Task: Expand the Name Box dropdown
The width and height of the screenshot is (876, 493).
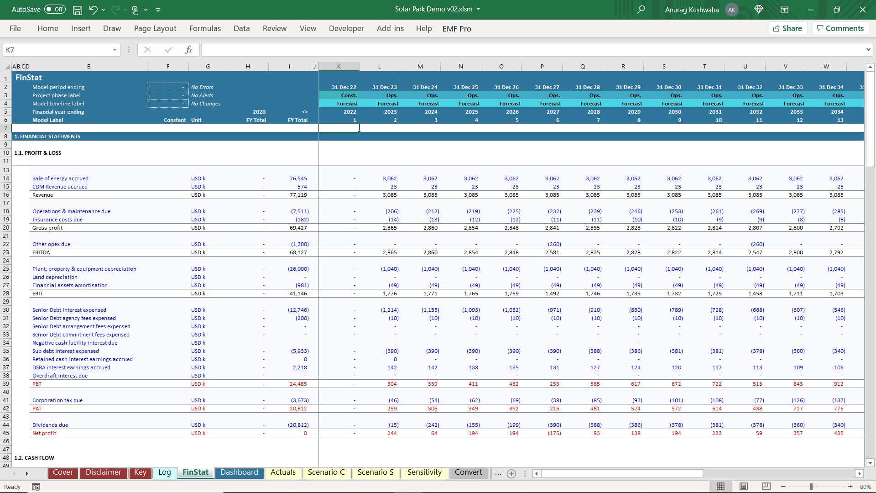Action: (115, 50)
